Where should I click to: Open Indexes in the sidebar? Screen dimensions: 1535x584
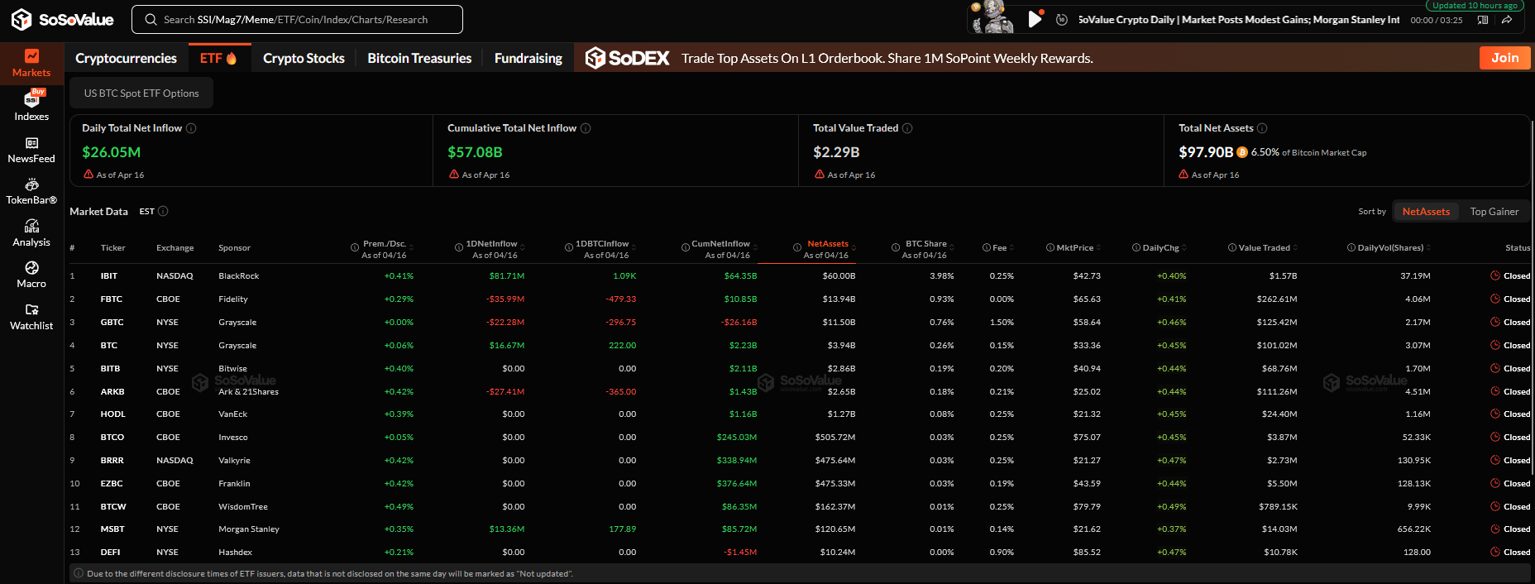tap(31, 106)
